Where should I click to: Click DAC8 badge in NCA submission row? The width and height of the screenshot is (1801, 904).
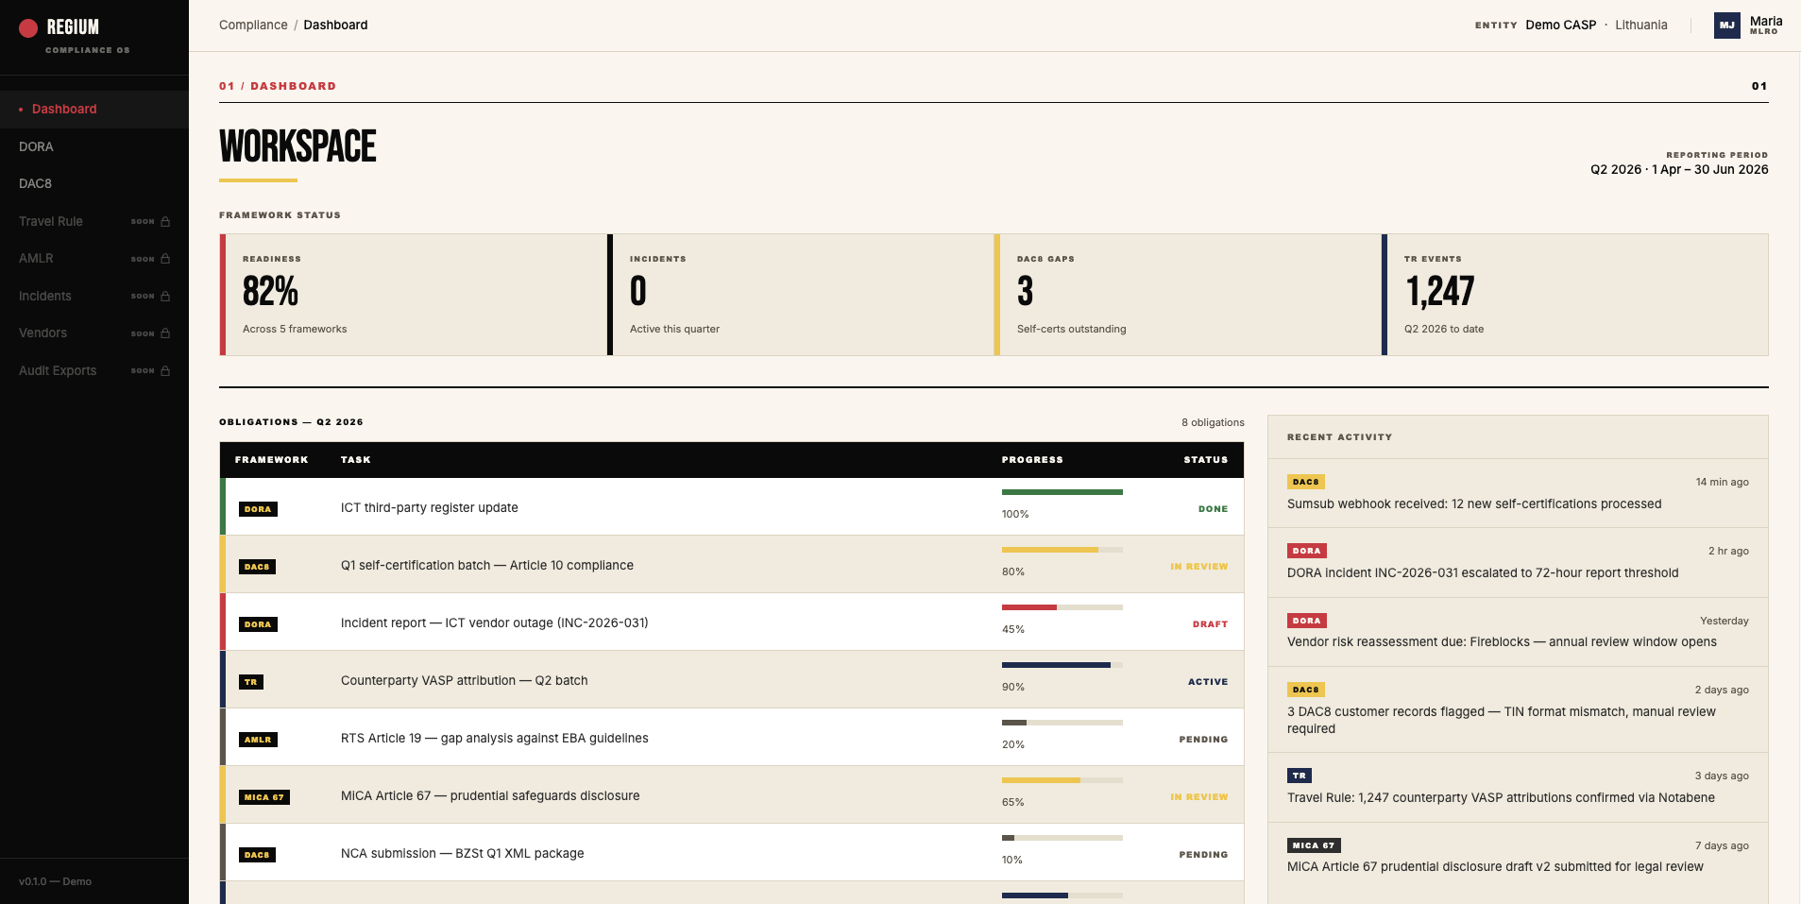257,855
